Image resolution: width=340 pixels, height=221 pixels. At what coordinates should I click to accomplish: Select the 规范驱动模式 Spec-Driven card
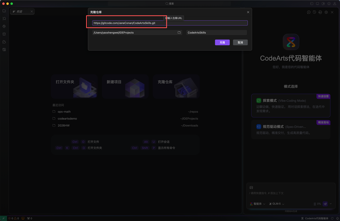pos(291,130)
